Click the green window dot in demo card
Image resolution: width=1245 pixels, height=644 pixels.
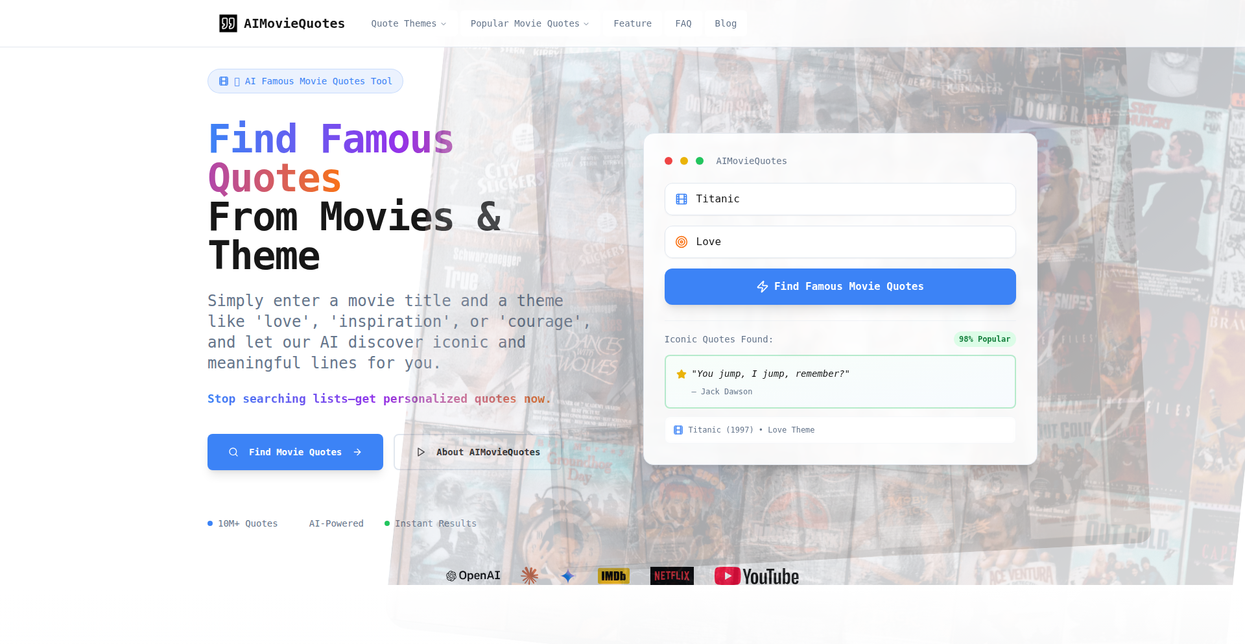pyautogui.click(x=700, y=161)
